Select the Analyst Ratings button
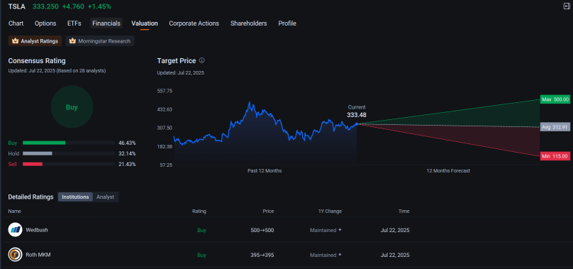Image resolution: width=573 pixels, height=269 pixels. tap(35, 41)
